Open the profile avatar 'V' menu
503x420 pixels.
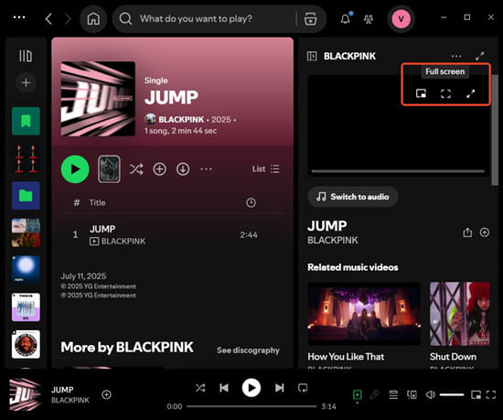tap(401, 19)
